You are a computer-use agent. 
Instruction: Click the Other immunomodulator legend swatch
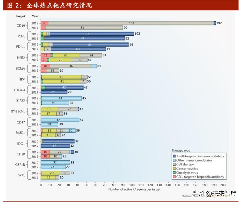click(x=174, y=160)
